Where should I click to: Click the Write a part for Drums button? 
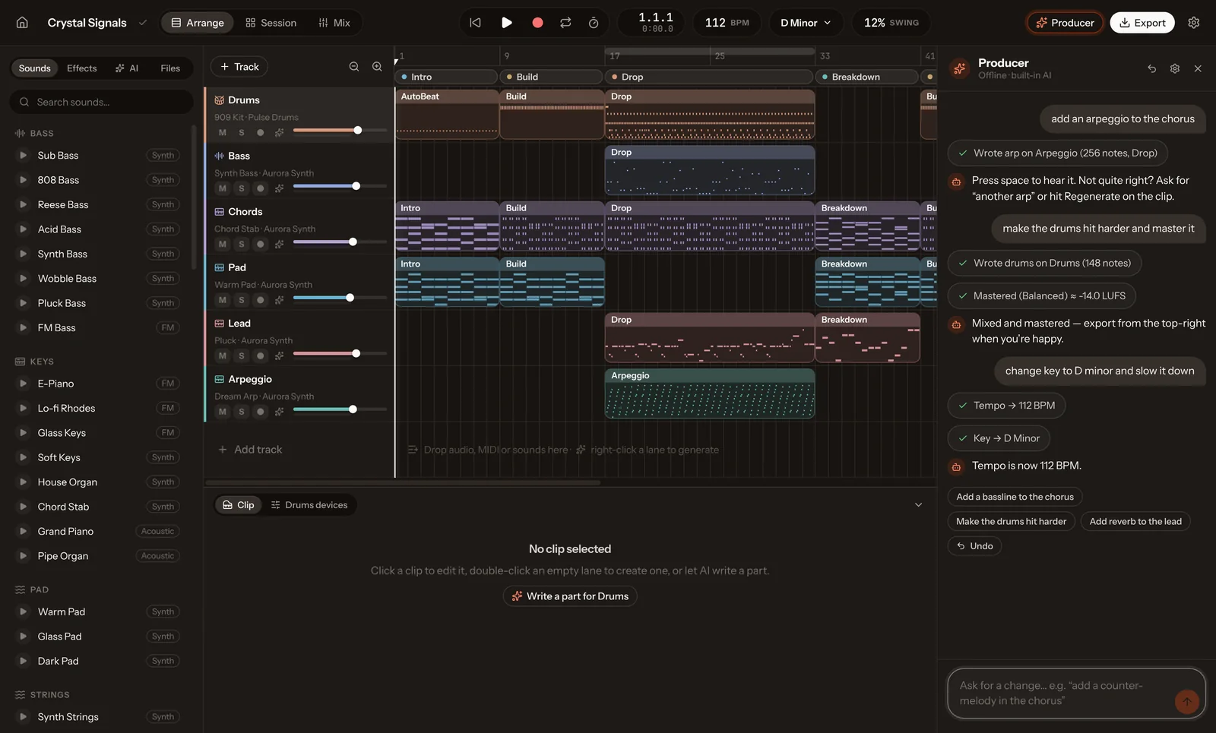click(x=570, y=596)
